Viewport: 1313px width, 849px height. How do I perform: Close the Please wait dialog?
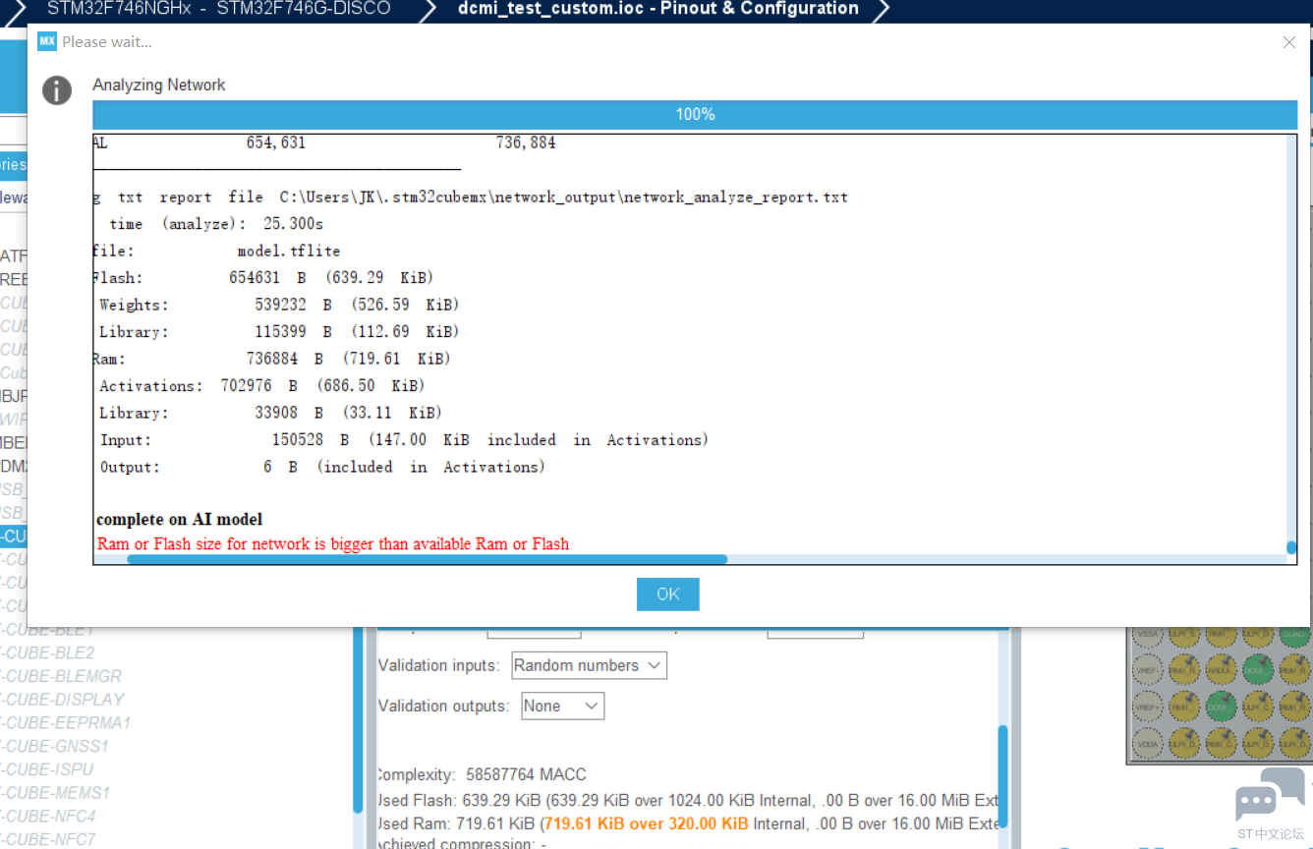click(1289, 42)
